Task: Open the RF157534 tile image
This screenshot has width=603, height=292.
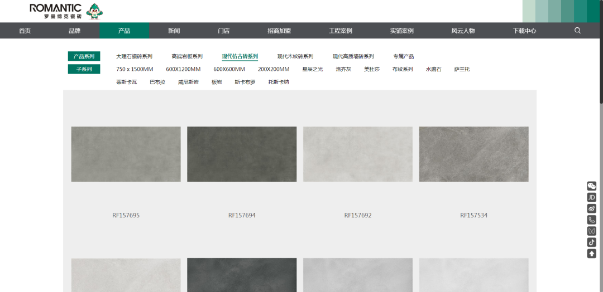Action: [473, 154]
